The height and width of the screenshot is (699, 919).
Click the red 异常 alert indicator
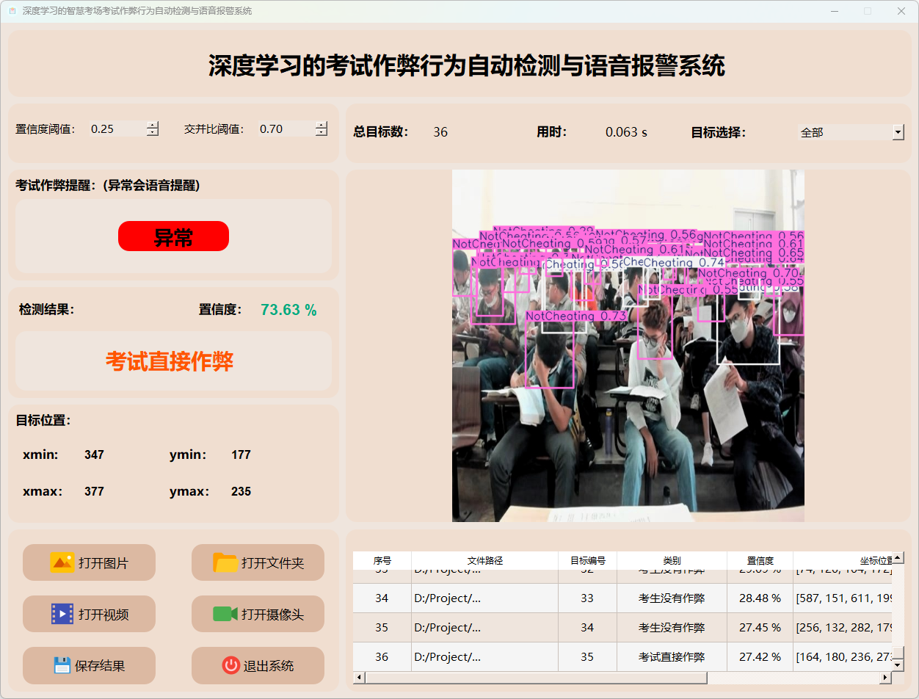point(173,236)
